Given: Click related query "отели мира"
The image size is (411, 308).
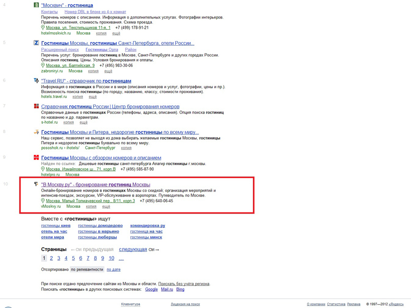Looking at the screenshot, I should 52,237.
